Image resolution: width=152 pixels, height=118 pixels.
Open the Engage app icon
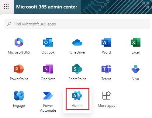click(19, 96)
